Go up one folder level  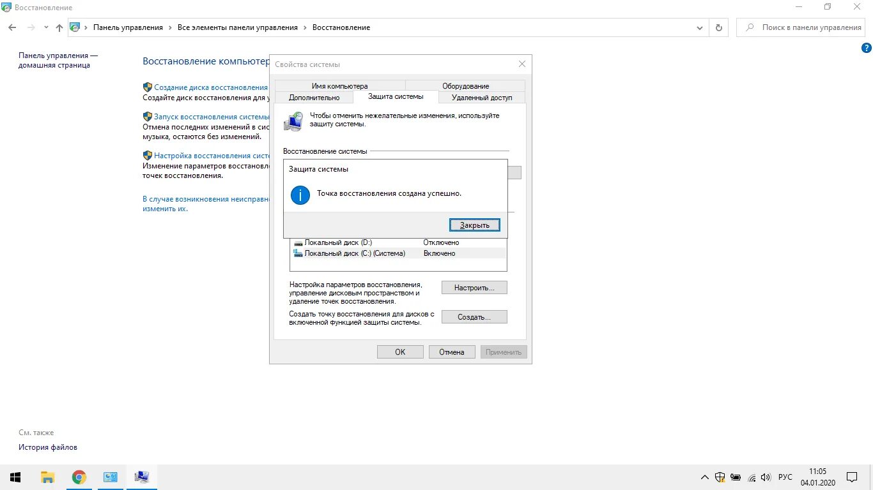[59, 27]
